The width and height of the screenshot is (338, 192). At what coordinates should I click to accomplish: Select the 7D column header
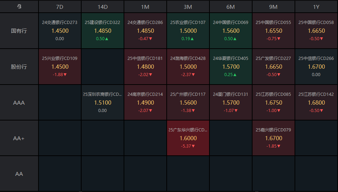[60, 7]
